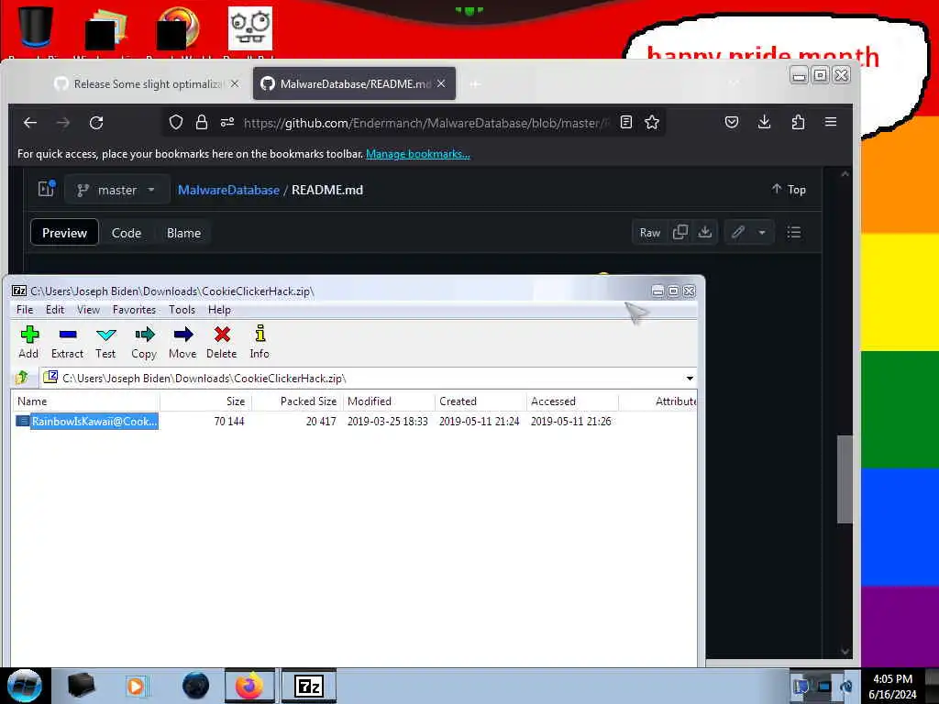Click the Raw button
This screenshot has height=704, width=939.
(650, 232)
